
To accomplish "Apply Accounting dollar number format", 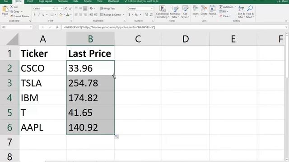I will coord(130,15).
